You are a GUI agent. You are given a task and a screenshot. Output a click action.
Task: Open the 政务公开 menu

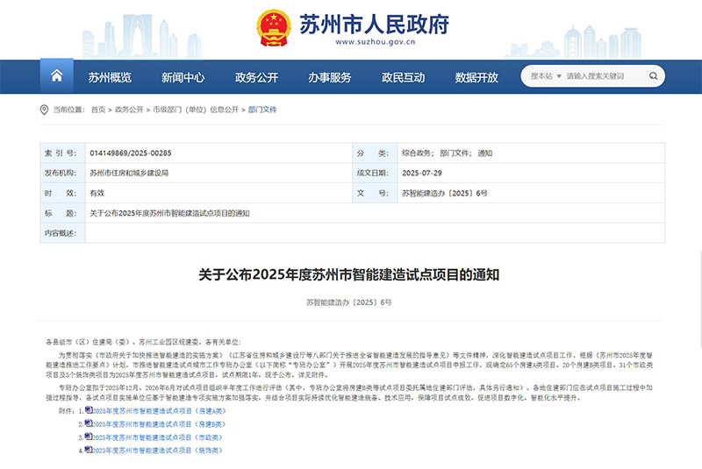256,77
